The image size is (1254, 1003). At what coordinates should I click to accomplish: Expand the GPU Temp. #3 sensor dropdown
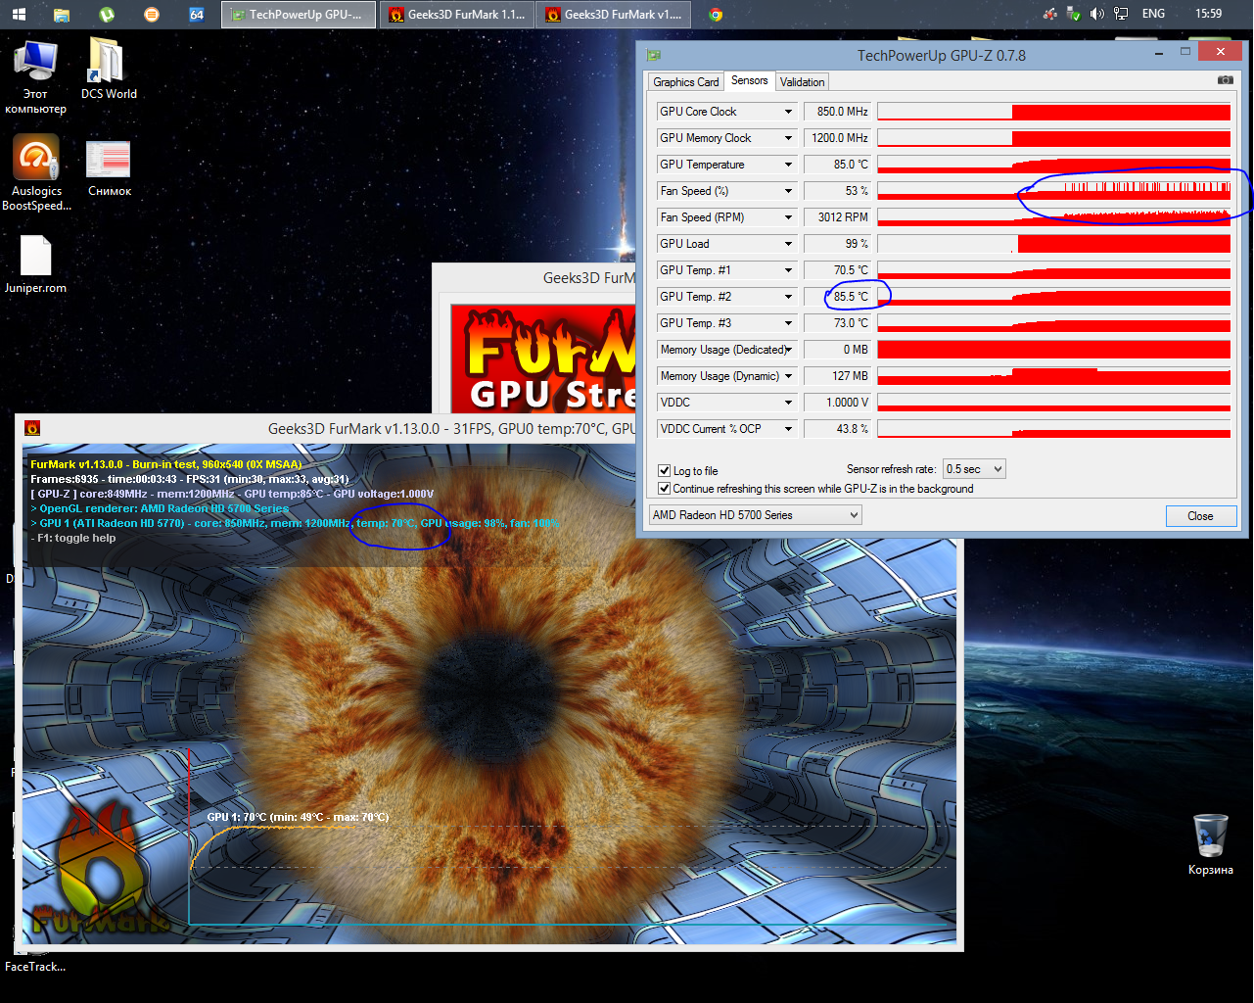pos(788,323)
